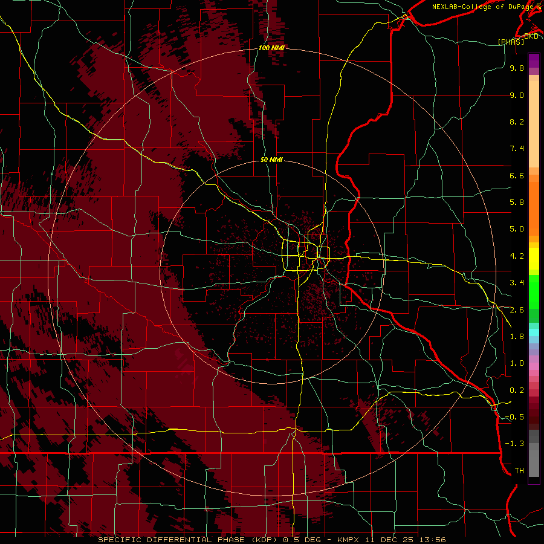
Task: Click the 2.6 scale label
Action: point(517,310)
